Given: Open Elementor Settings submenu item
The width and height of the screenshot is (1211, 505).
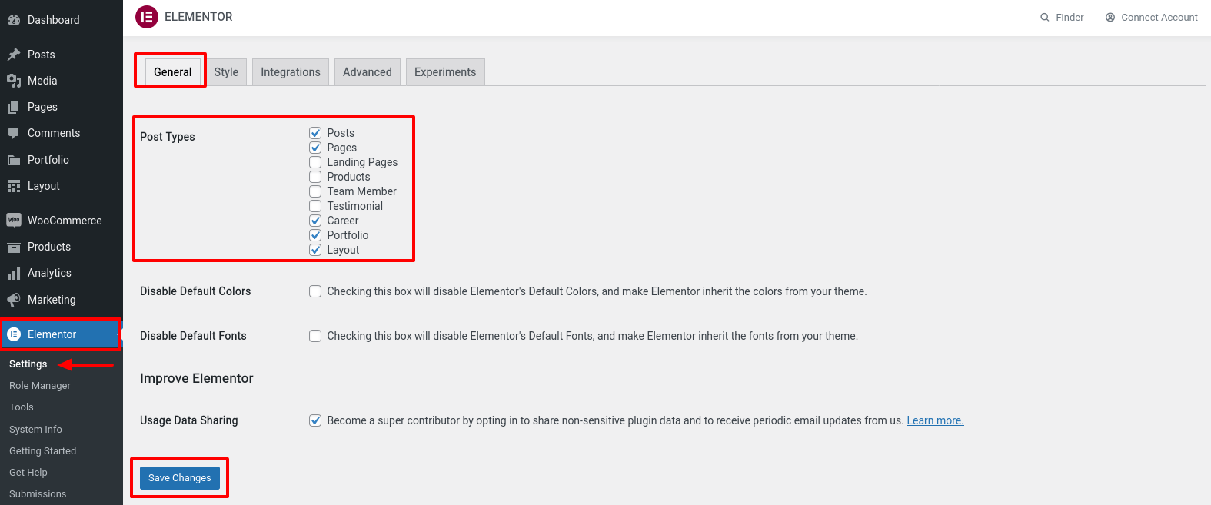Looking at the screenshot, I should coord(28,364).
